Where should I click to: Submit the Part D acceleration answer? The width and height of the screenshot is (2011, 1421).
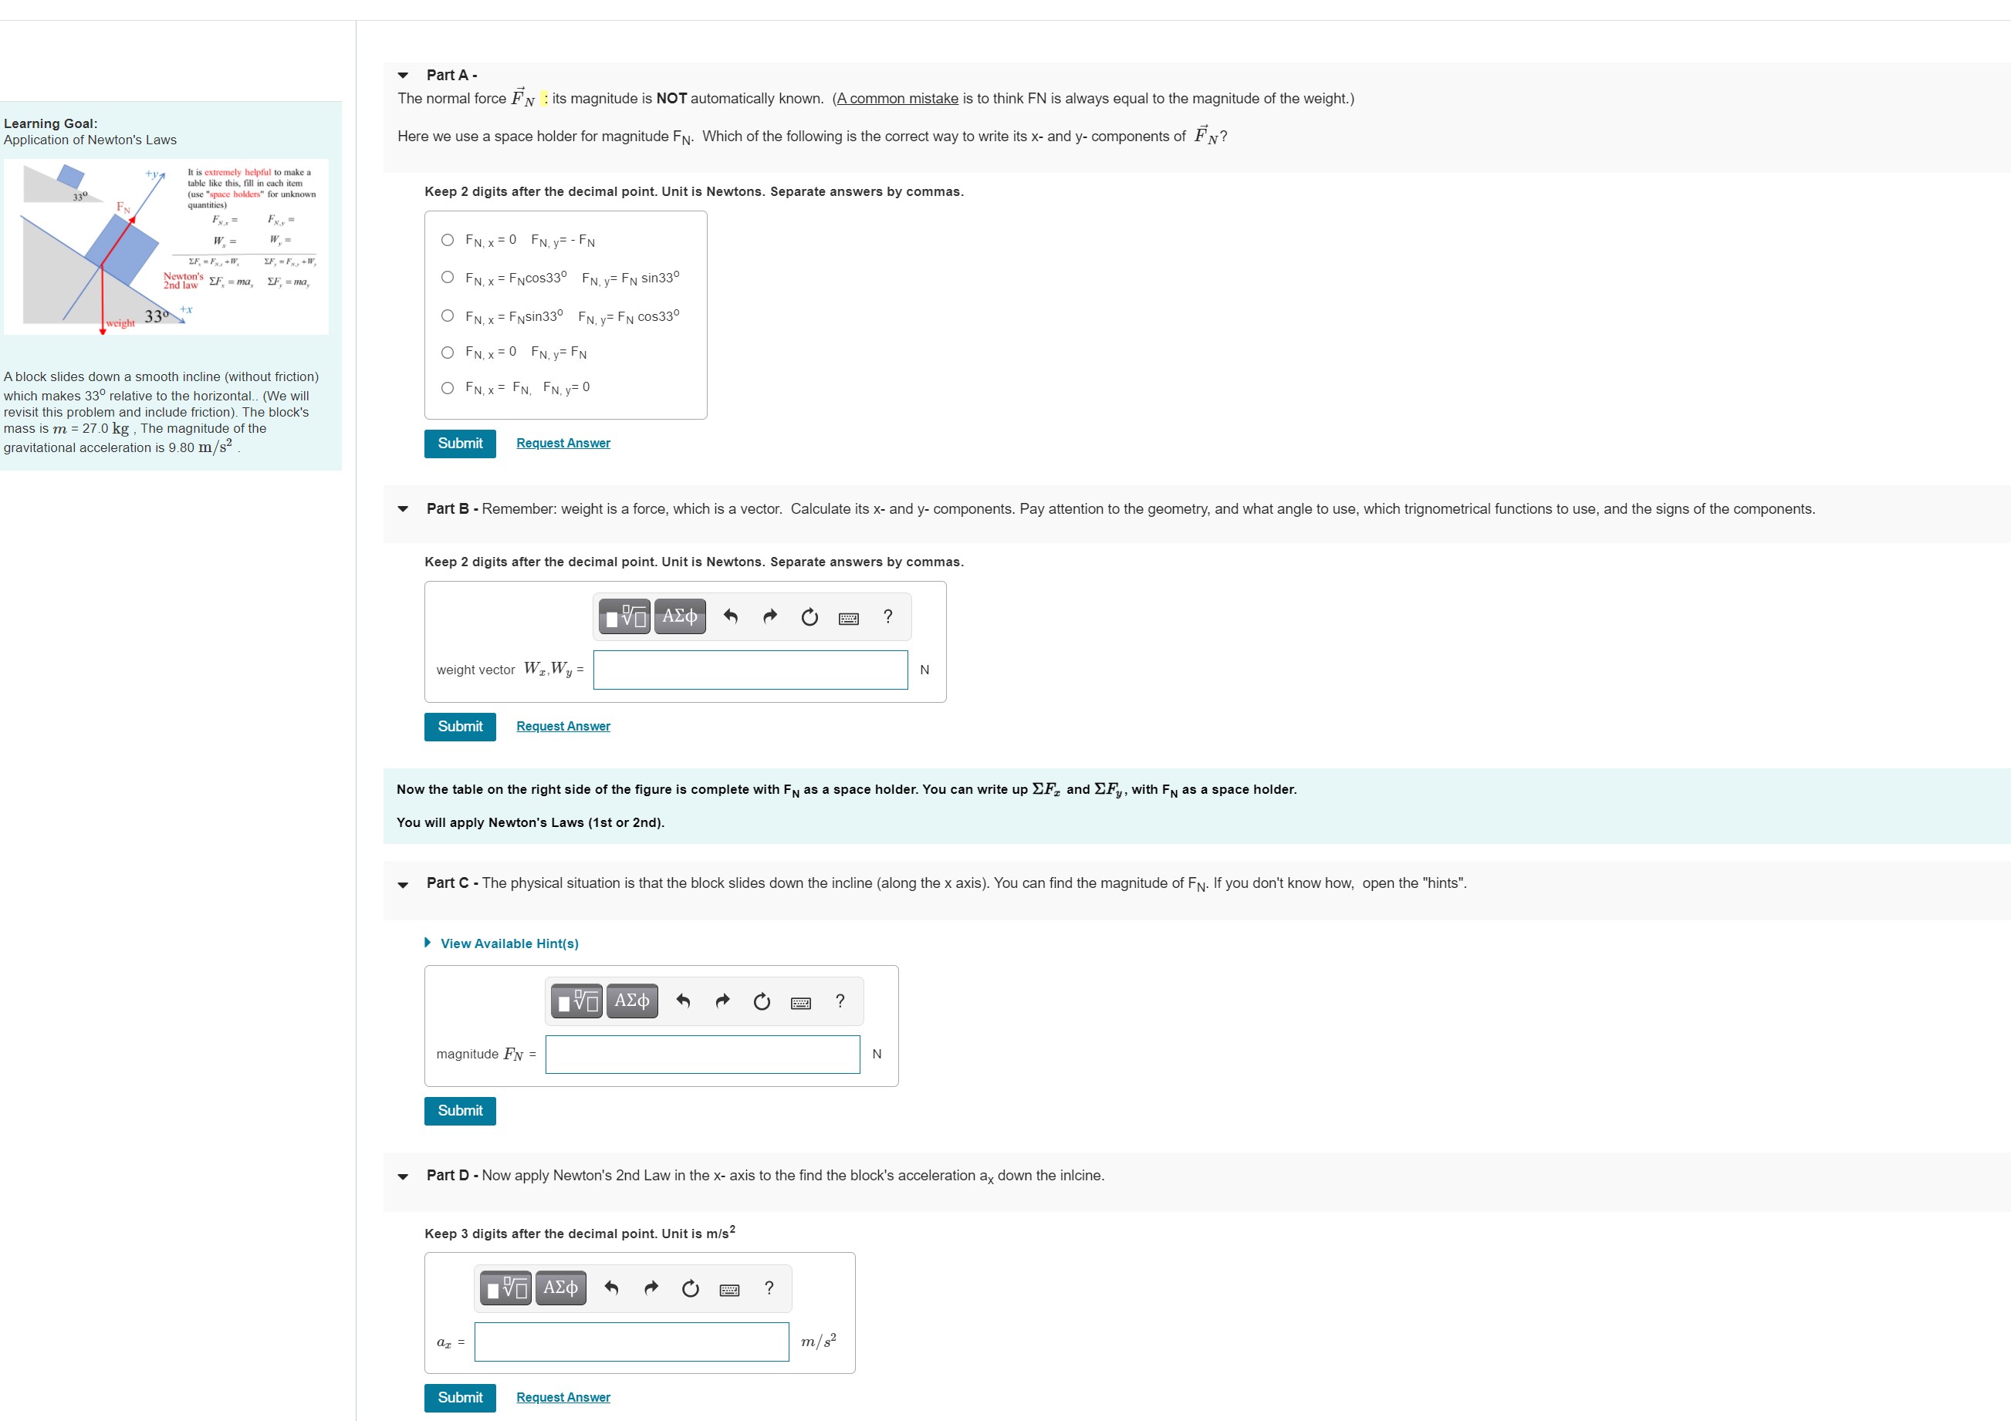pyautogui.click(x=460, y=1397)
